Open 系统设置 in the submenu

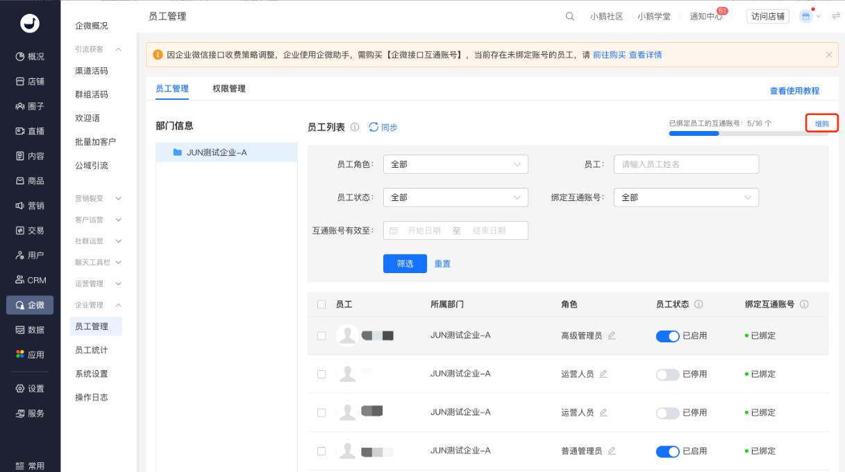tap(92, 374)
